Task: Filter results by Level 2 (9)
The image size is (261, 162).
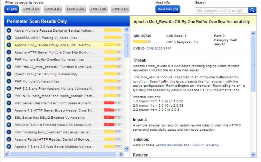Action: pos(98,9)
